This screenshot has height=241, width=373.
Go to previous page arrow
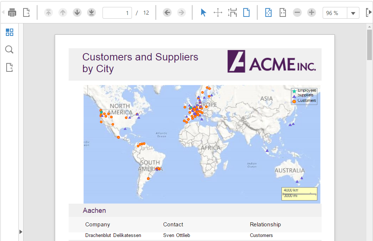(x=63, y=12)
